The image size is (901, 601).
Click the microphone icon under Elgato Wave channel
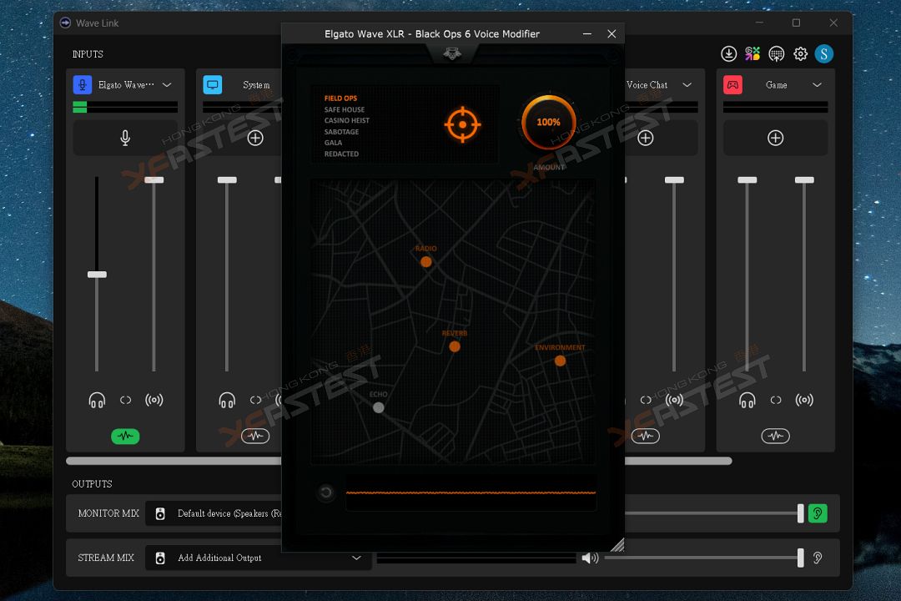(125, 138)
